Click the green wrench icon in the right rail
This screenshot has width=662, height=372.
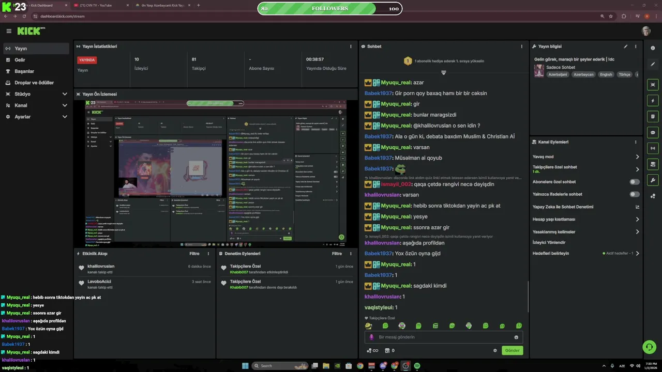pyautogui.click(x=653, y=180)
